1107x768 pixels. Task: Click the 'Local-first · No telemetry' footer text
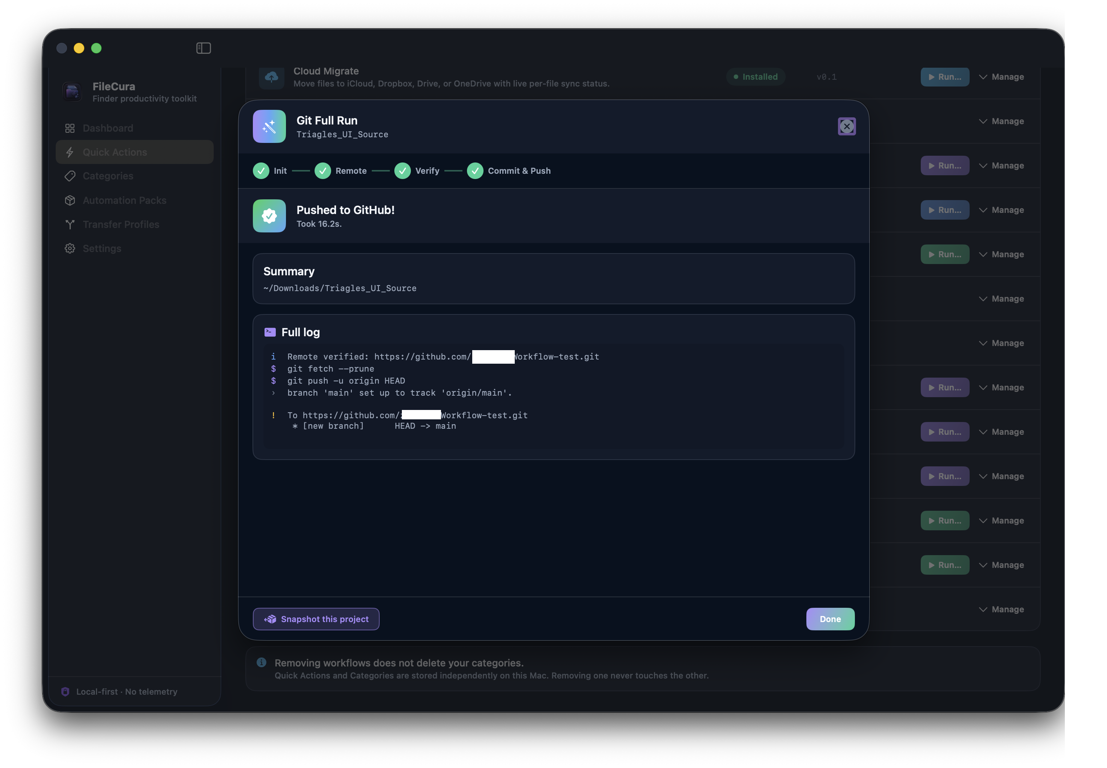coord(126,692)
